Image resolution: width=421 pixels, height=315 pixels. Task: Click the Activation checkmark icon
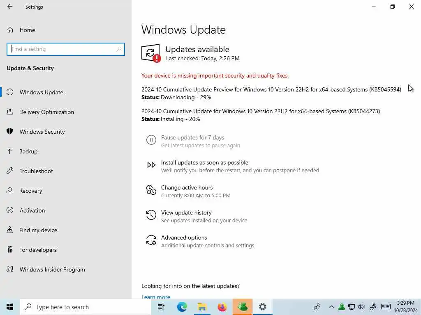pyautogui.click(x=10, y=210)
